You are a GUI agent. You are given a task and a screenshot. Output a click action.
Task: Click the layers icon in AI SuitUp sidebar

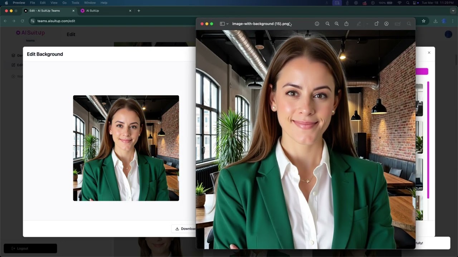click(13, 55)
